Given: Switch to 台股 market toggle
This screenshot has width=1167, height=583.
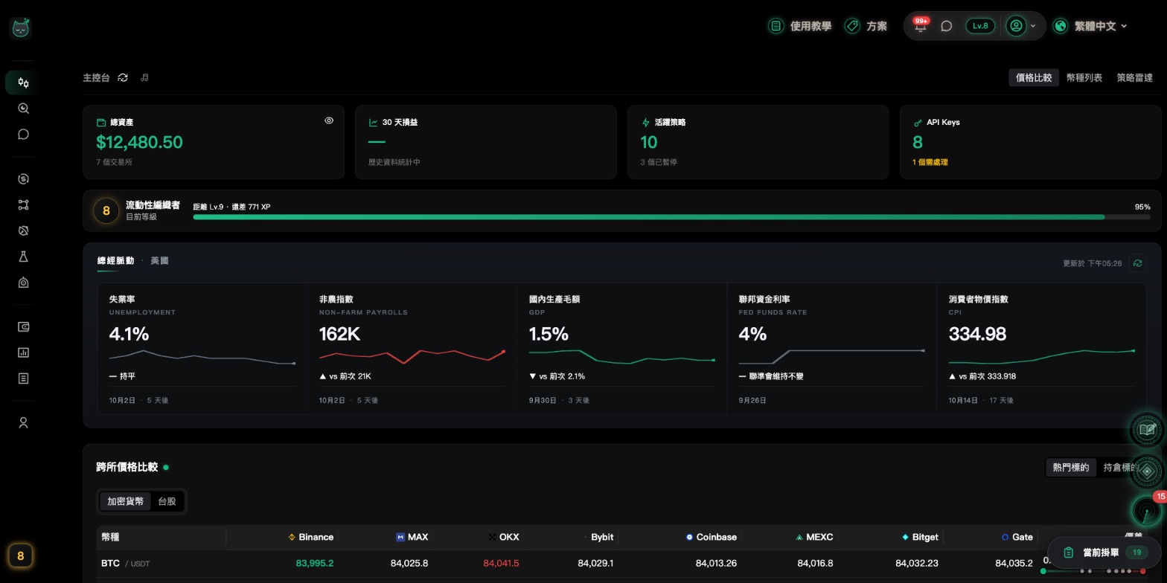Looking at the screenshot, I should pyautogui.click(x=167, y=502).
